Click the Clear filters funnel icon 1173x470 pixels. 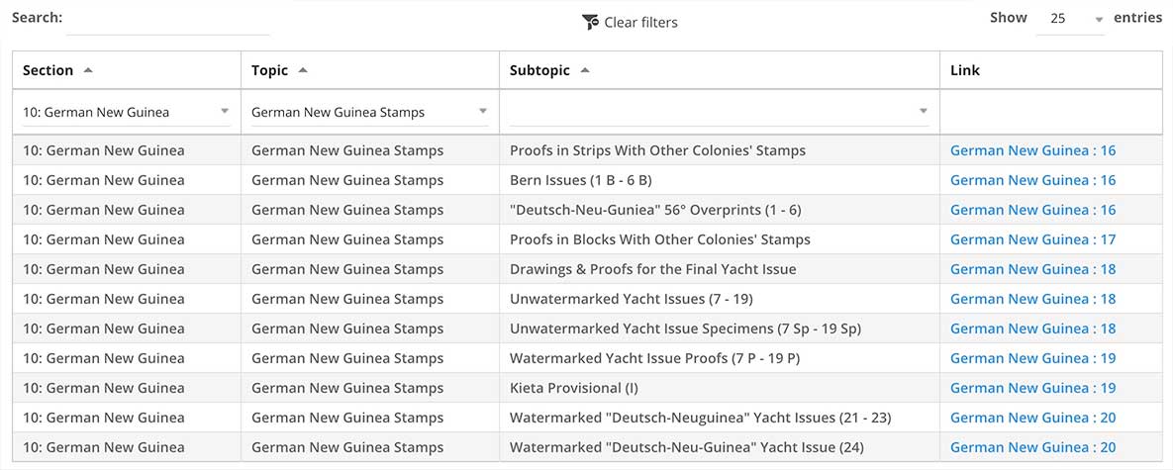[x=590, y=23]
